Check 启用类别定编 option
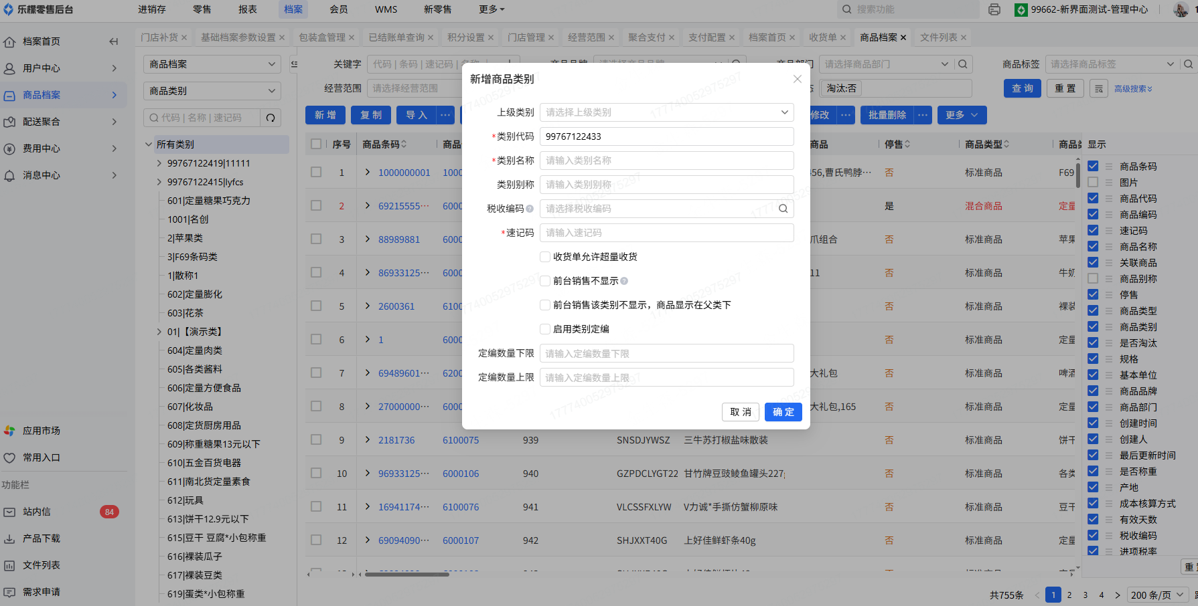Screen dimensions: 1198x606 pos(545,329)
